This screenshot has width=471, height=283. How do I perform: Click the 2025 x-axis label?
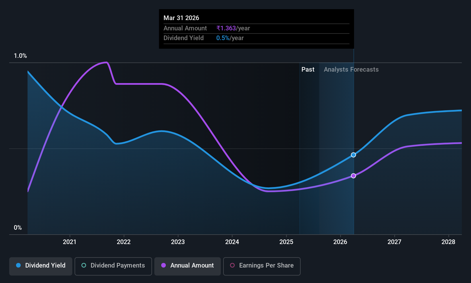(286, 242)
